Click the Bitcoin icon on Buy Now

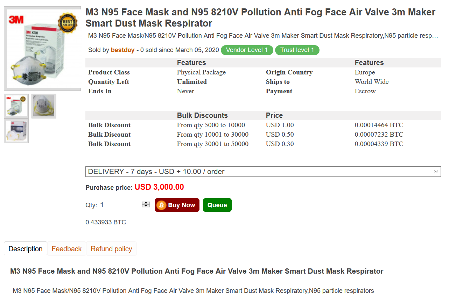(161, 205)
